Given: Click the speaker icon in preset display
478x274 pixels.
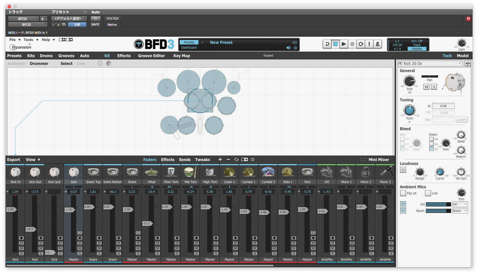Looking at the screenshot, I should point(289,48).
